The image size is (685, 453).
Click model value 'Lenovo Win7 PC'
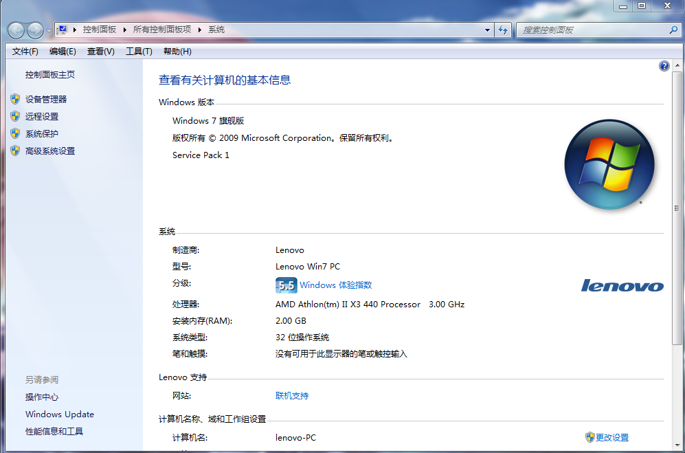308,267
